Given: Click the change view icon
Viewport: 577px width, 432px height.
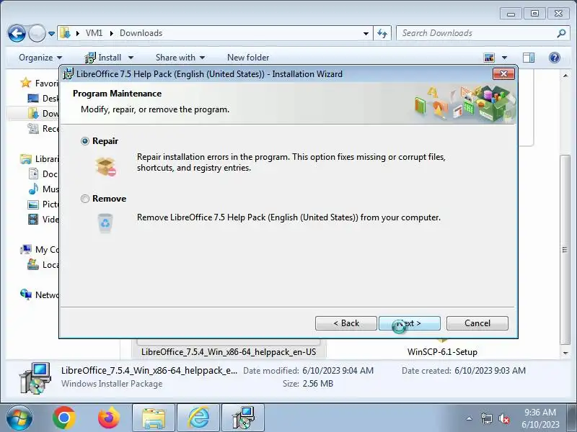Looking at the screenshot, I should pos(489,58).
